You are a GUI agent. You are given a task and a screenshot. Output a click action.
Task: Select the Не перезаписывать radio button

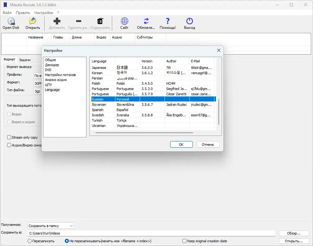tap(67, 241)
